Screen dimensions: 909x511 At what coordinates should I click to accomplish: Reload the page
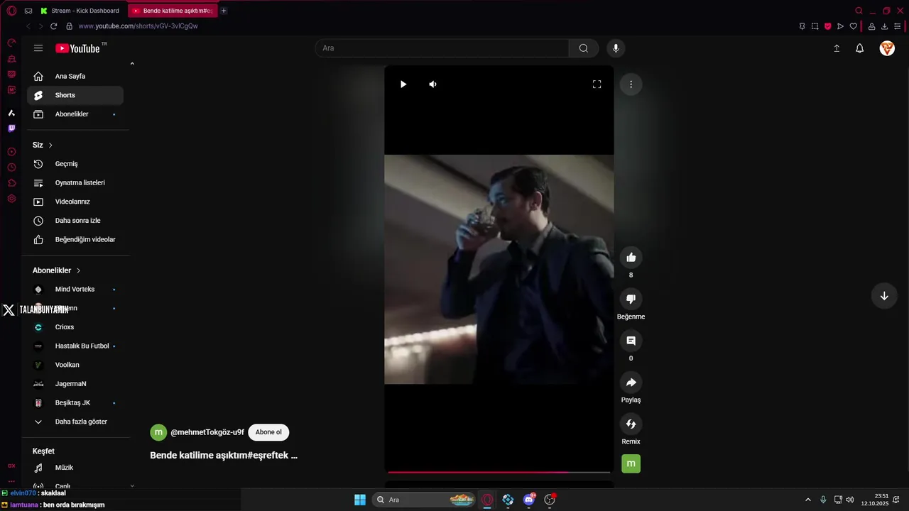tap(53, 26)
